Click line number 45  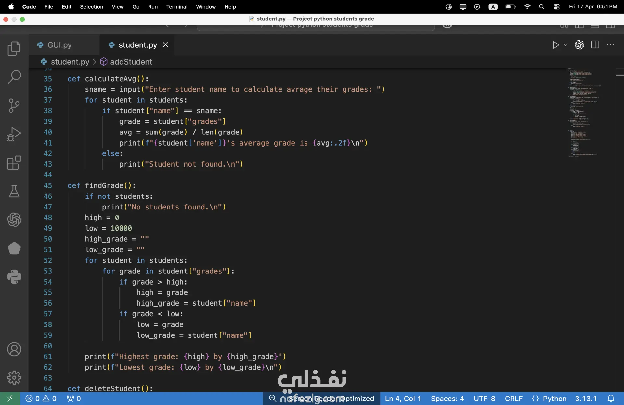48,185
